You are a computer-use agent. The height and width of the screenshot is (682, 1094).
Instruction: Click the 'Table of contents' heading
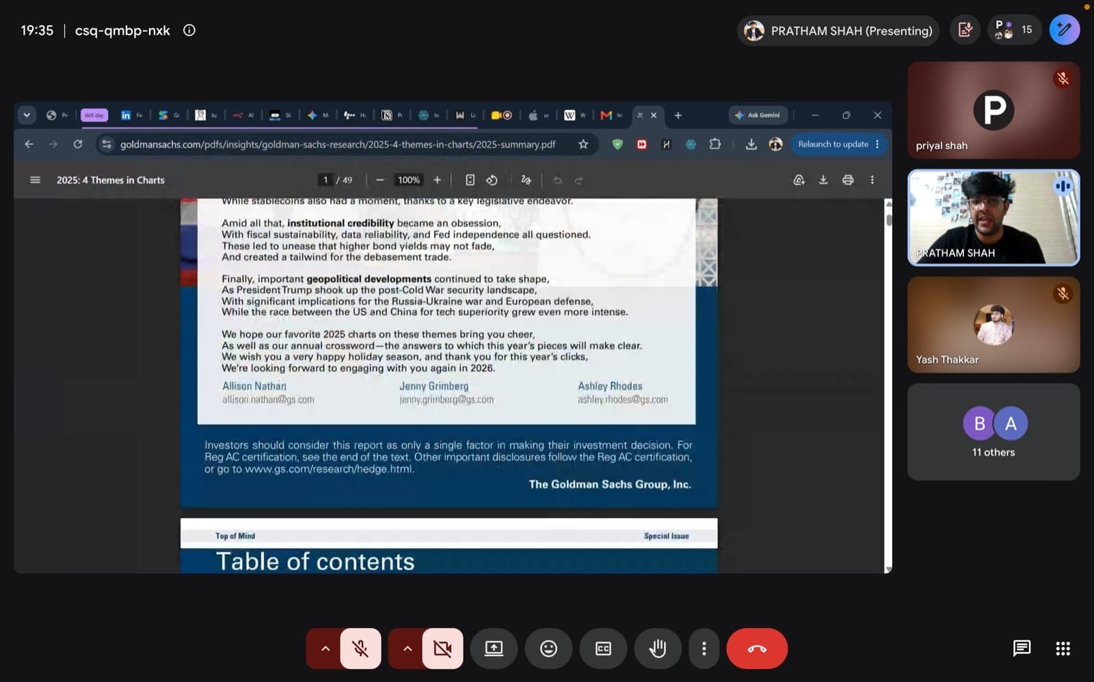coord(315,562)
